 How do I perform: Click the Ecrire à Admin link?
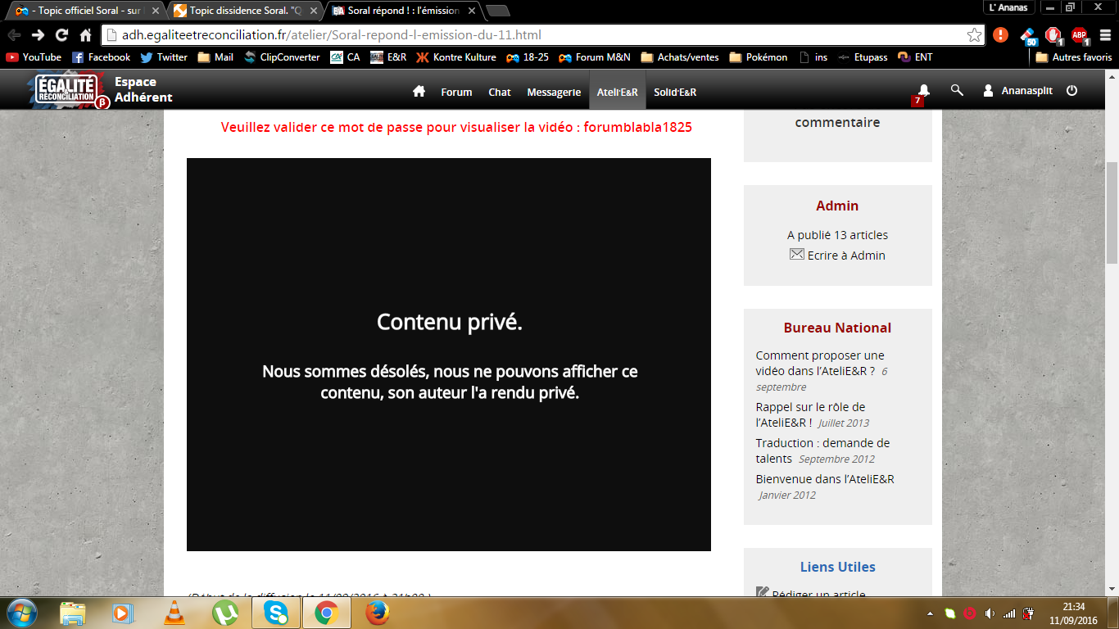pos(845,256)
